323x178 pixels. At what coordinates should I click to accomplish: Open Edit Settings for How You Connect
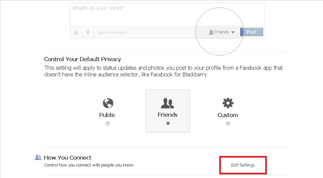click(x=243, y=165)
